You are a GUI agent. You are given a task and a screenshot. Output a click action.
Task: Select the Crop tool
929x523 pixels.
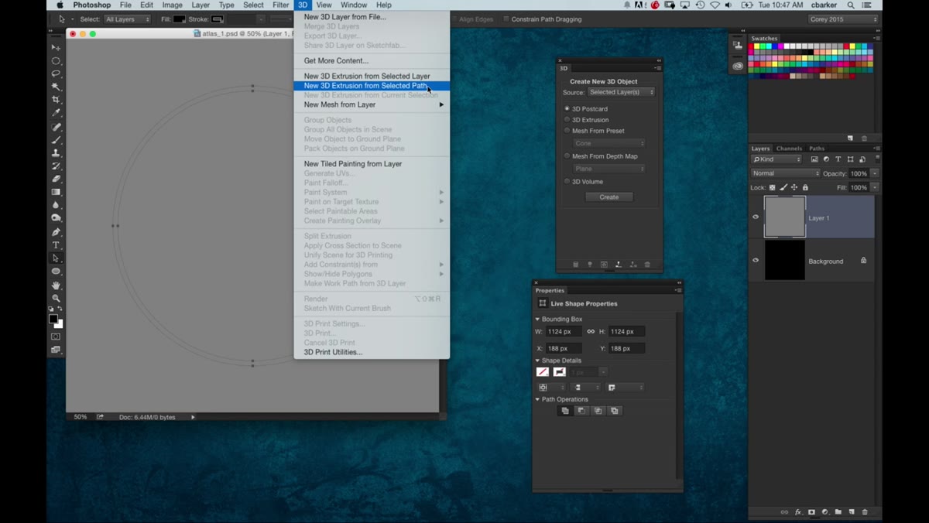pyautogui.click(x=56, y=100)
